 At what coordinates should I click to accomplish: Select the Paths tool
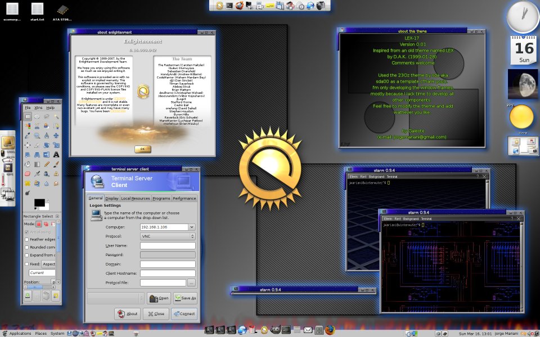[x=56, y=126]
